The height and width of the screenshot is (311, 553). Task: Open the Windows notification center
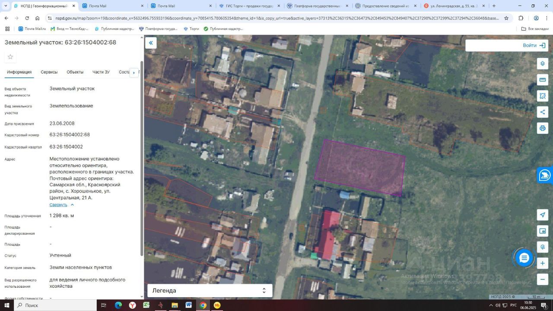click(544, 305)
